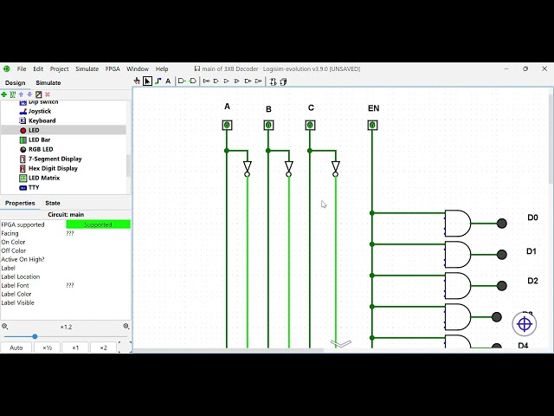Click the edit appearance pencil icon

[38, 94]
